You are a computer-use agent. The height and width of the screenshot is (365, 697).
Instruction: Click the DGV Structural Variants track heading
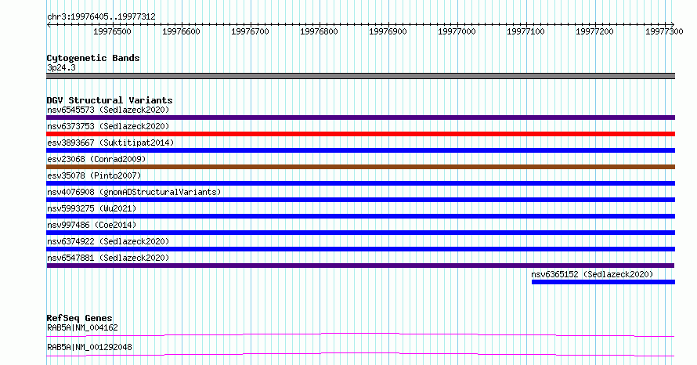pyautogui.click(x=110, y=100)
